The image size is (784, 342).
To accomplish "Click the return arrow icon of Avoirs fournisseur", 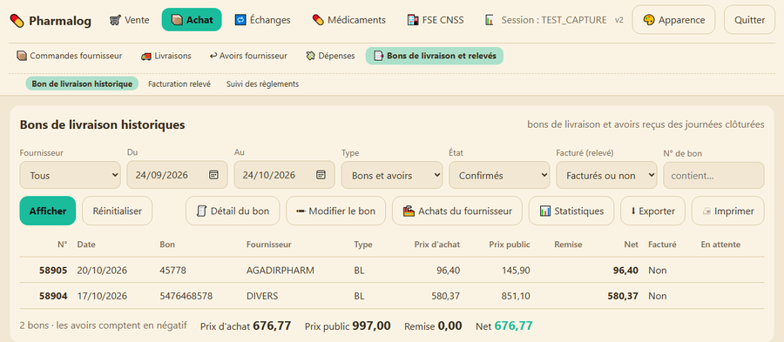I will pos(213,56).
